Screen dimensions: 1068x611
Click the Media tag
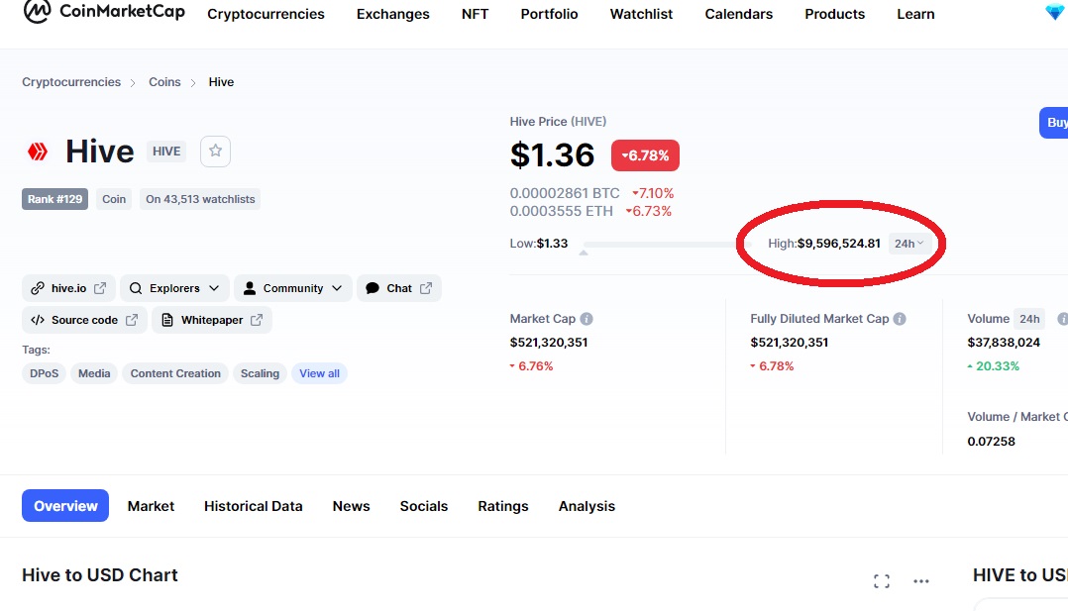94,373
